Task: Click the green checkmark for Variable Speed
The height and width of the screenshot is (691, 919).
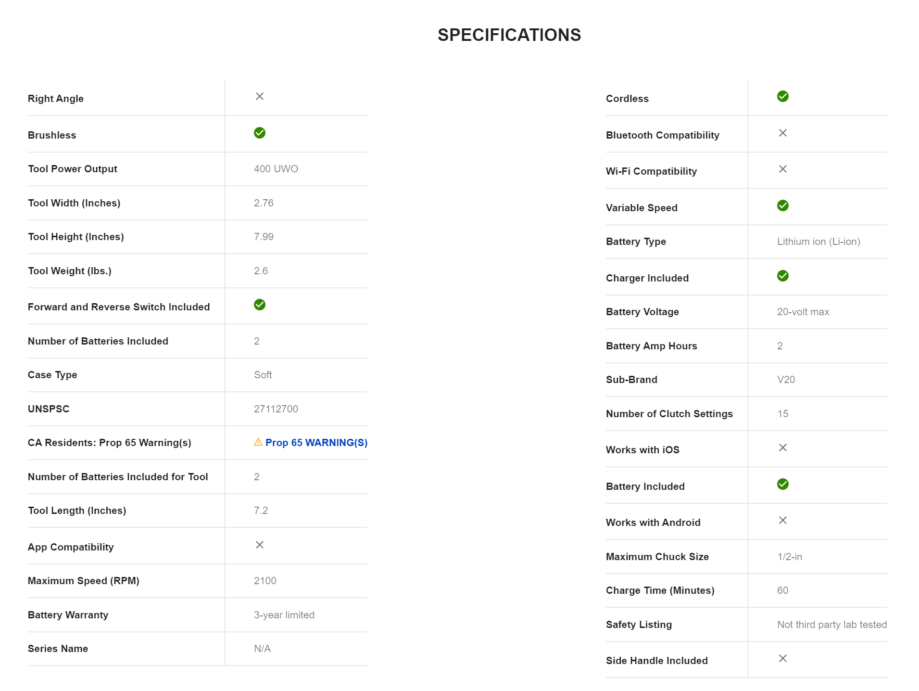Action: pyautogui.click(x=783, y=206)
